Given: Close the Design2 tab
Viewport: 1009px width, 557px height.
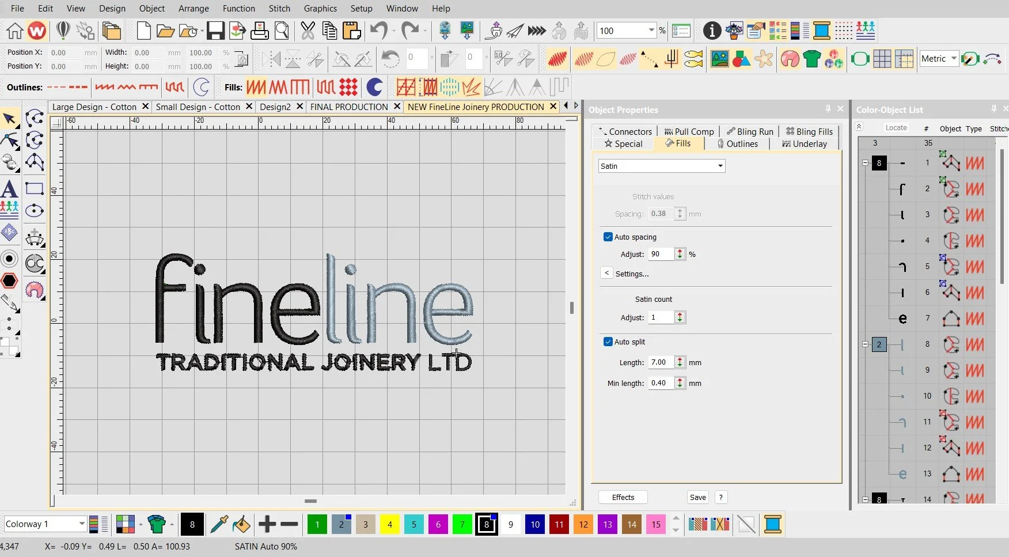Looking at the screenshot, I should point(299,107).
